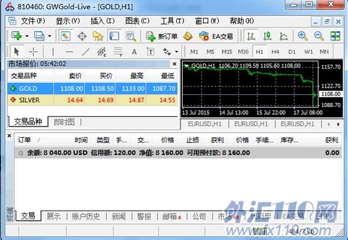Screen dimensions: 348x240
Task: Select the crosshair cursor tool
Action: tap(33, 52)
